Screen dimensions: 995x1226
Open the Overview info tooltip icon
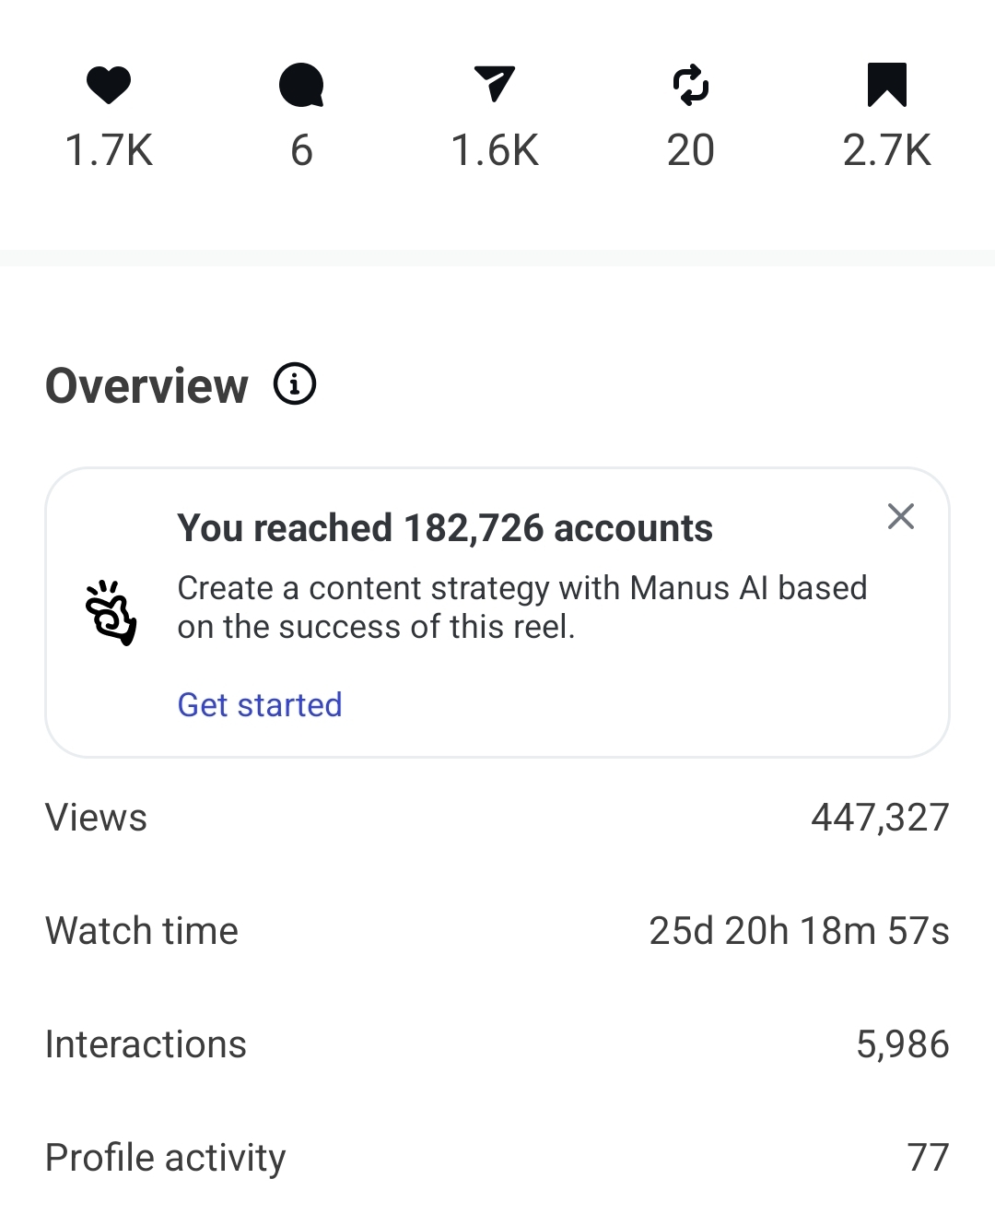293,384
